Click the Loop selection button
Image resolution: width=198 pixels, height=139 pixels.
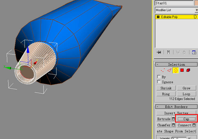click(x=186, y=94)
